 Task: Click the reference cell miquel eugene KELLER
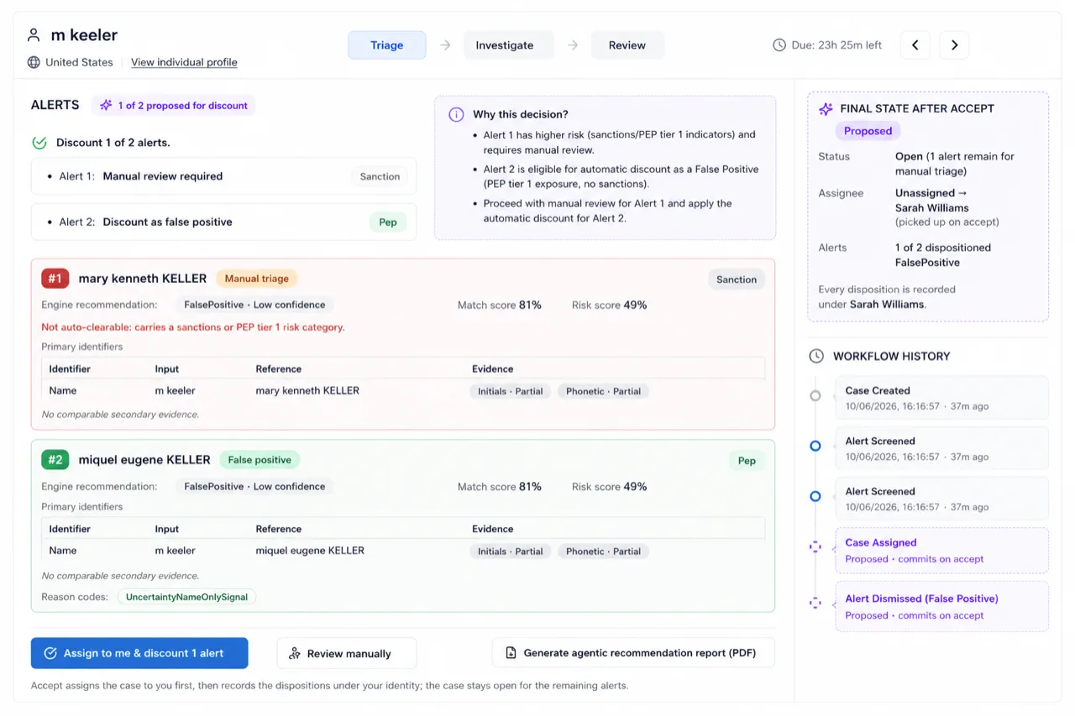[310, 551]
